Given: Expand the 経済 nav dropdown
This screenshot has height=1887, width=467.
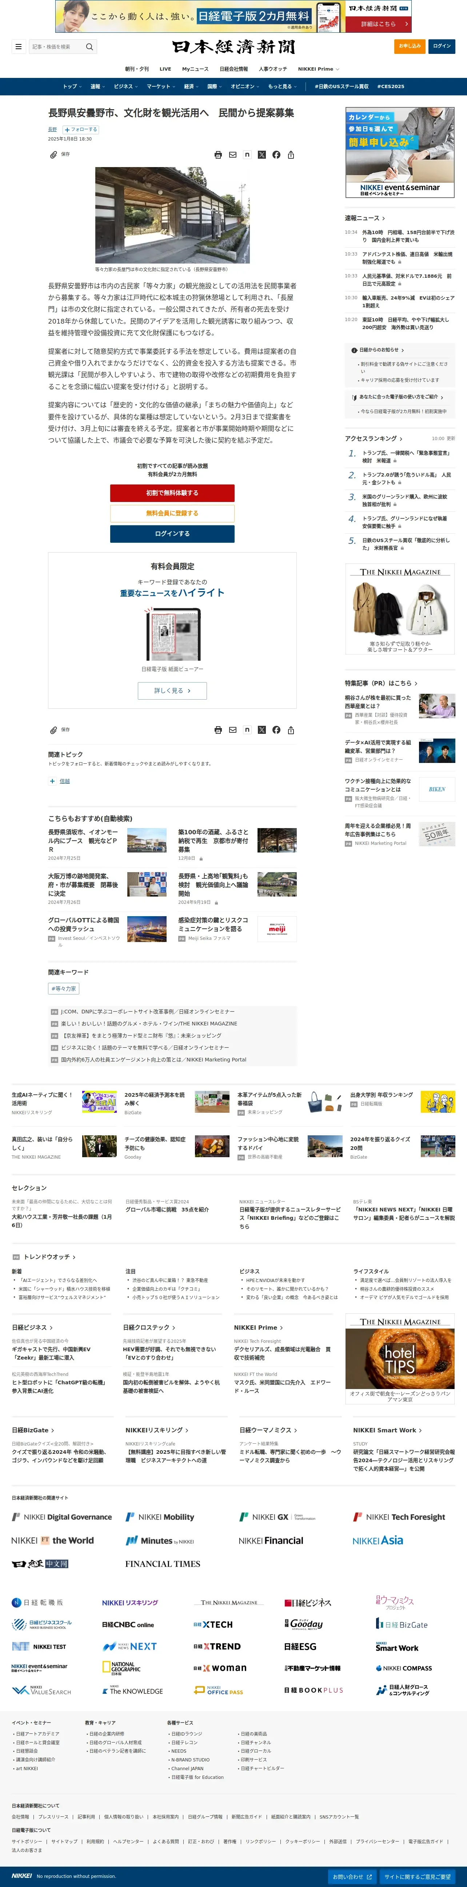Looking at the screenshot, I should 191,86.
